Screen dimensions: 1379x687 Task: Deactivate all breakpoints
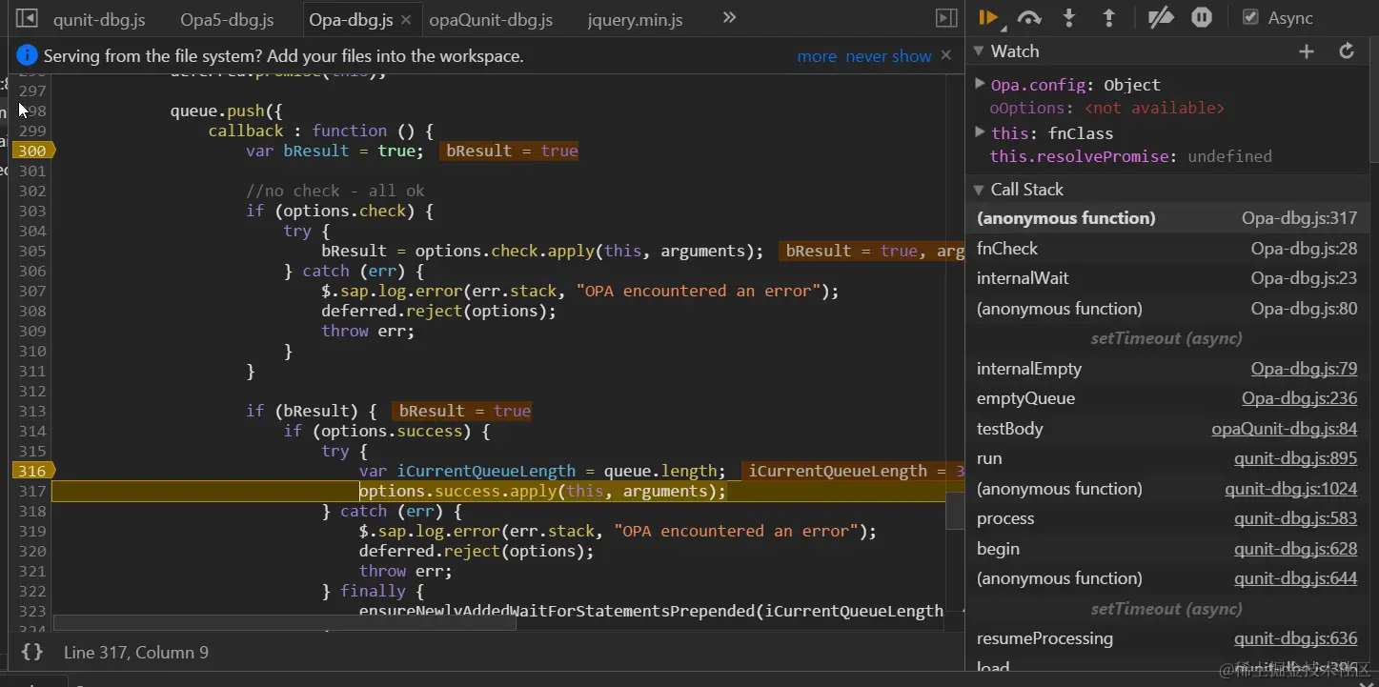1160,17
